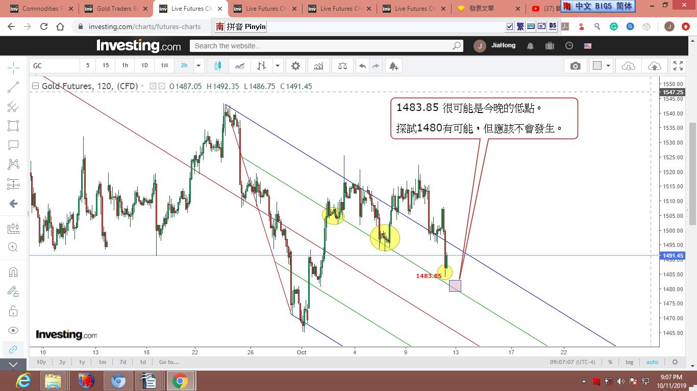Viewport: 697px width, 391px height.
Task: Set chart interval to 15 minutes
Action: tap(106, 65)
